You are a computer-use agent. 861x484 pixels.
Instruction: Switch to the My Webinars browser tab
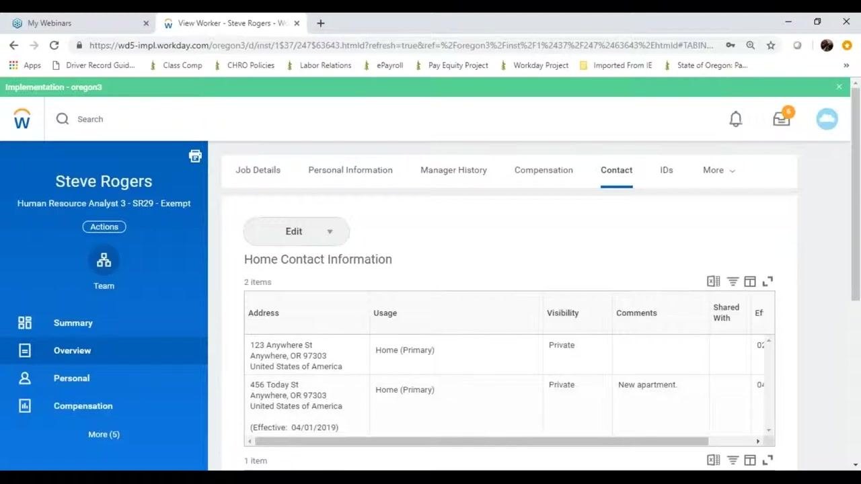coord(81,23)
